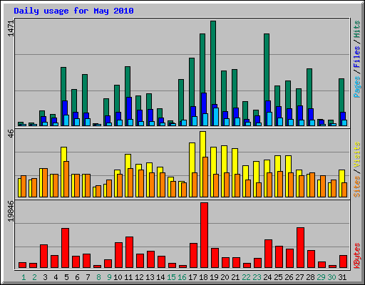The width and height of the screenshot is (365, 285).
Task: Click day 30 on the date axis
Action: 331,277
